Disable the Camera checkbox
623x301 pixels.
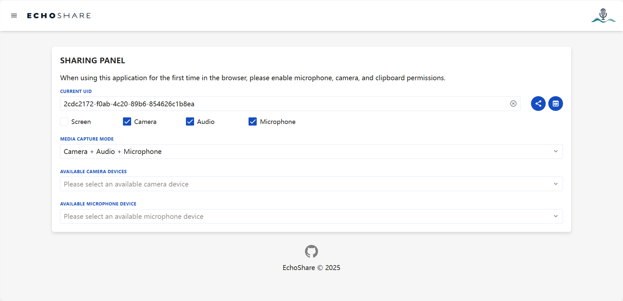tap(127, 121)
